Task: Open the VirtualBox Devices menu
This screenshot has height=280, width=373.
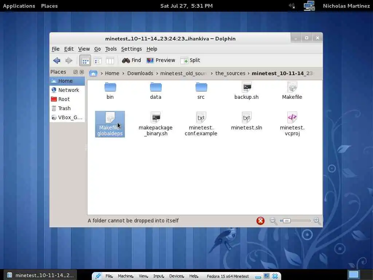Action: (177, 276)
